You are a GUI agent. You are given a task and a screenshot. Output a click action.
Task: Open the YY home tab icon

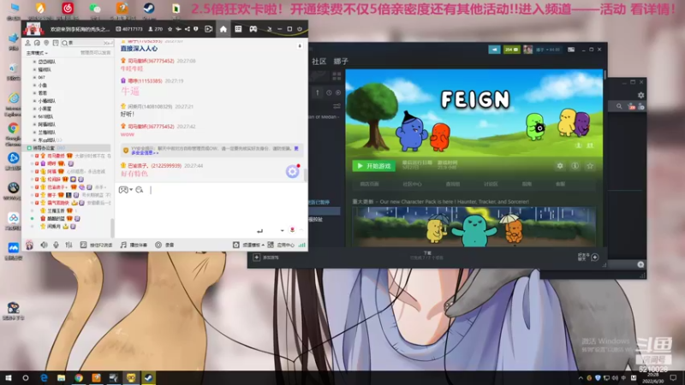tap(223, 29)
